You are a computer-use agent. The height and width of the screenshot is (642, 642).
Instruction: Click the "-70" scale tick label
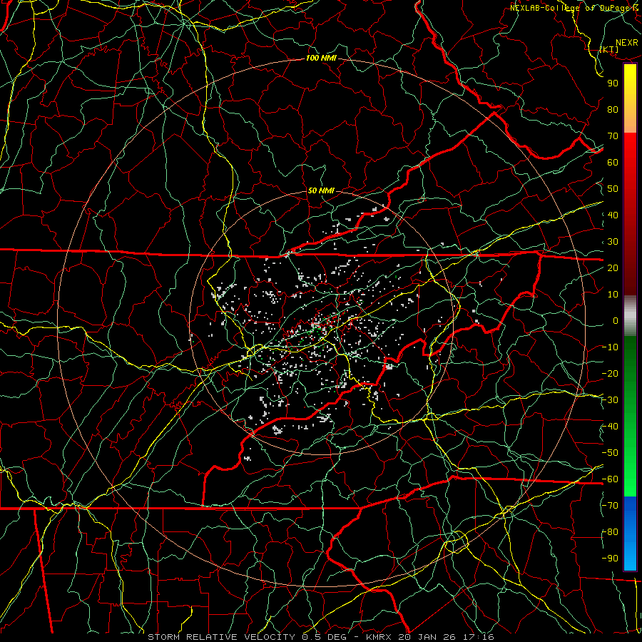610,506
